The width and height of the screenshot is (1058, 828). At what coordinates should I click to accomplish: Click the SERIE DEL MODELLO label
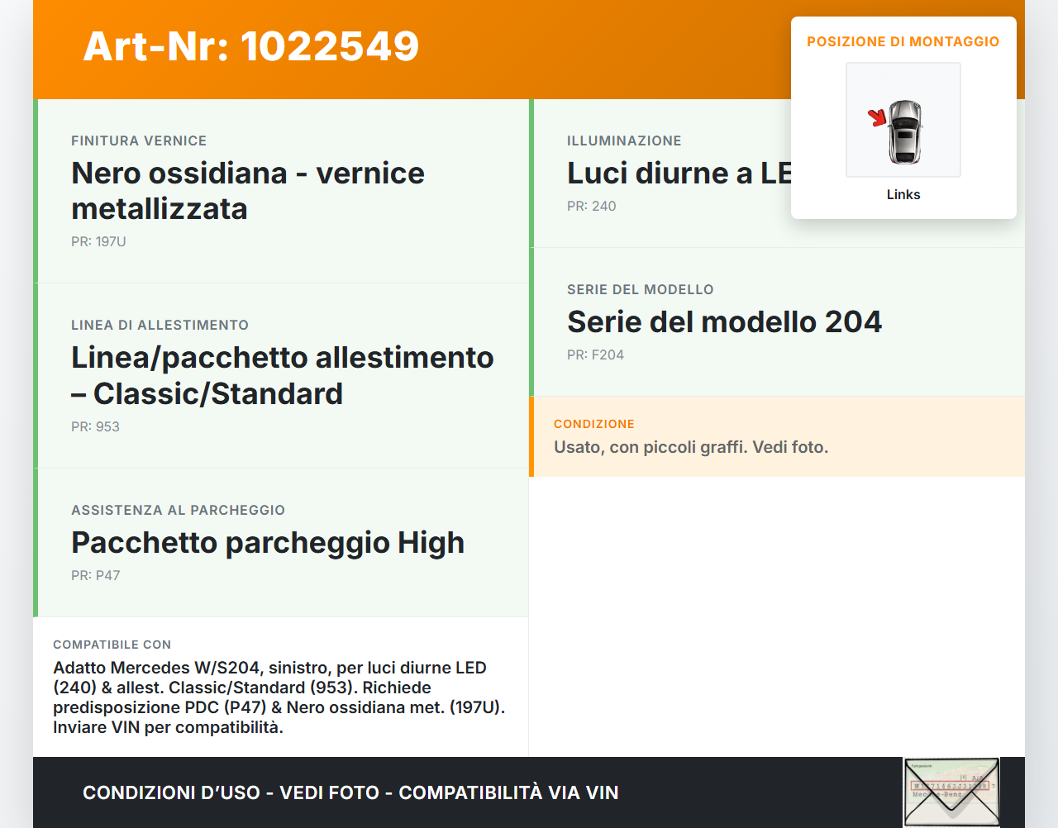point(641,289)
